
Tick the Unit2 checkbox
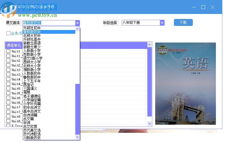(8, 61)
